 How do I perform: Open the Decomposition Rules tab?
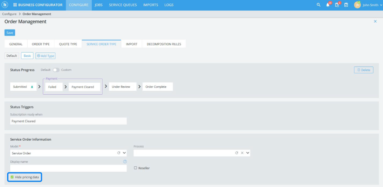[x=164, y=44]
